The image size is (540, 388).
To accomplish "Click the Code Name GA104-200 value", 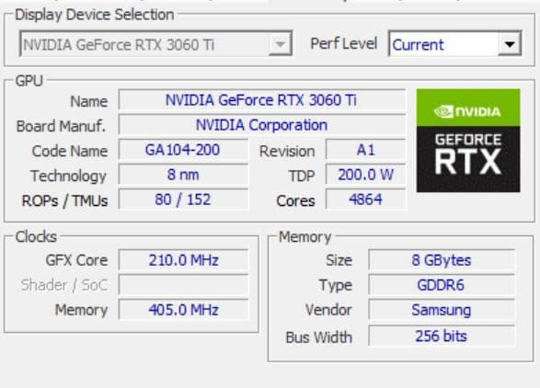I will tap(183, 150).
